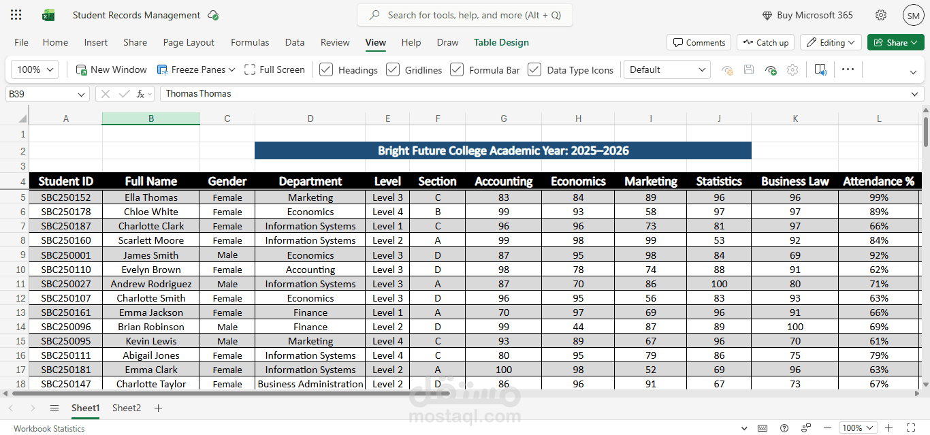Screen dimensions: 930x435
Task: Zoom in with the plus icon
Action: click(888, 428)
